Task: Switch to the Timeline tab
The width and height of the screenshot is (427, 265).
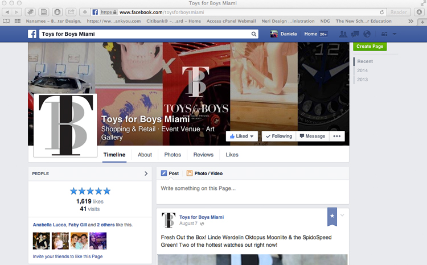Action: (114, 155)
